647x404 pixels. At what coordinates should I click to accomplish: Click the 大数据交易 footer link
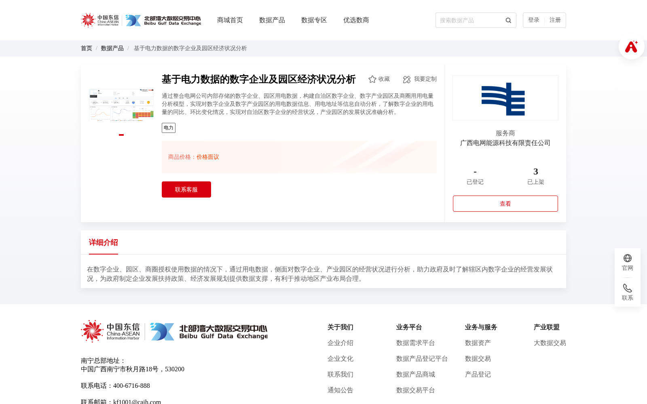(x=550, y=343)
